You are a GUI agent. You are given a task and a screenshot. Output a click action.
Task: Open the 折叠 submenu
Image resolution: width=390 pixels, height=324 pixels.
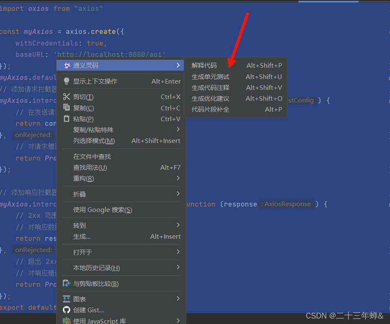click(120, 194)
